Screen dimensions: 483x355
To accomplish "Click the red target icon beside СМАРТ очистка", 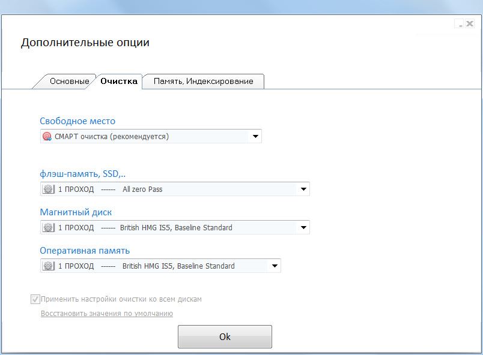I will [x=47, y=137].
